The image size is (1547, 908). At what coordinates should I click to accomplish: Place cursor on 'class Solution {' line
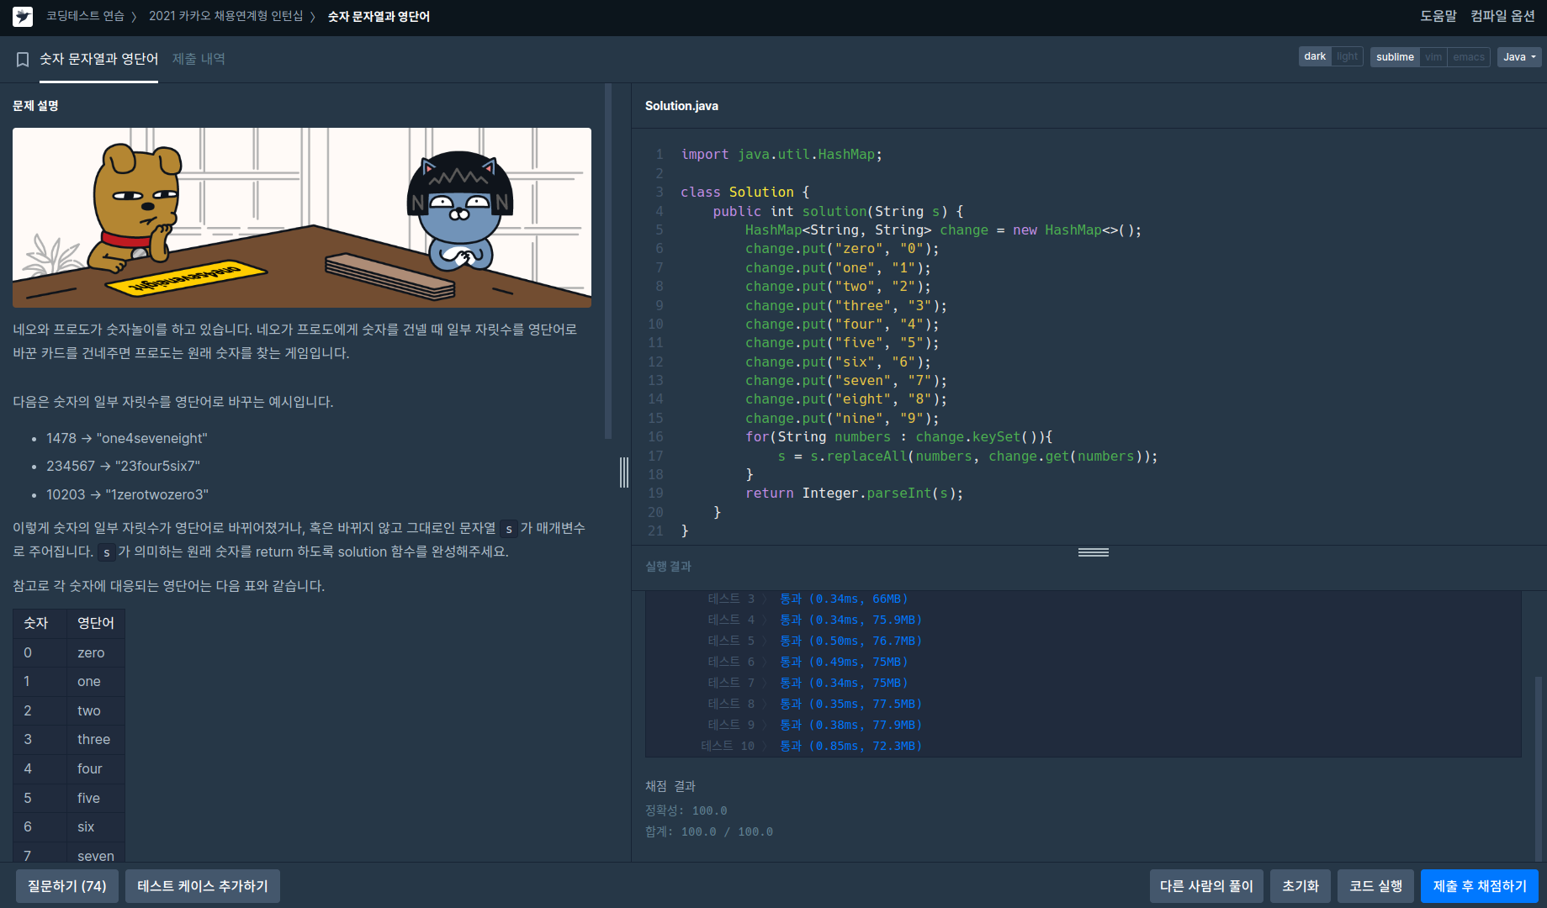(744, 193)
